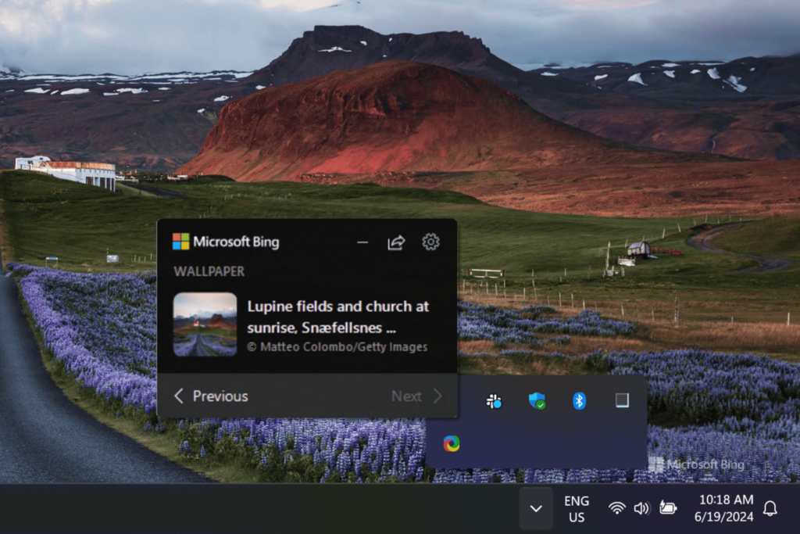The height and width of the screenshot is (534, 800).
Task: Open Slack from the system tray
Action: click(492, 401)
